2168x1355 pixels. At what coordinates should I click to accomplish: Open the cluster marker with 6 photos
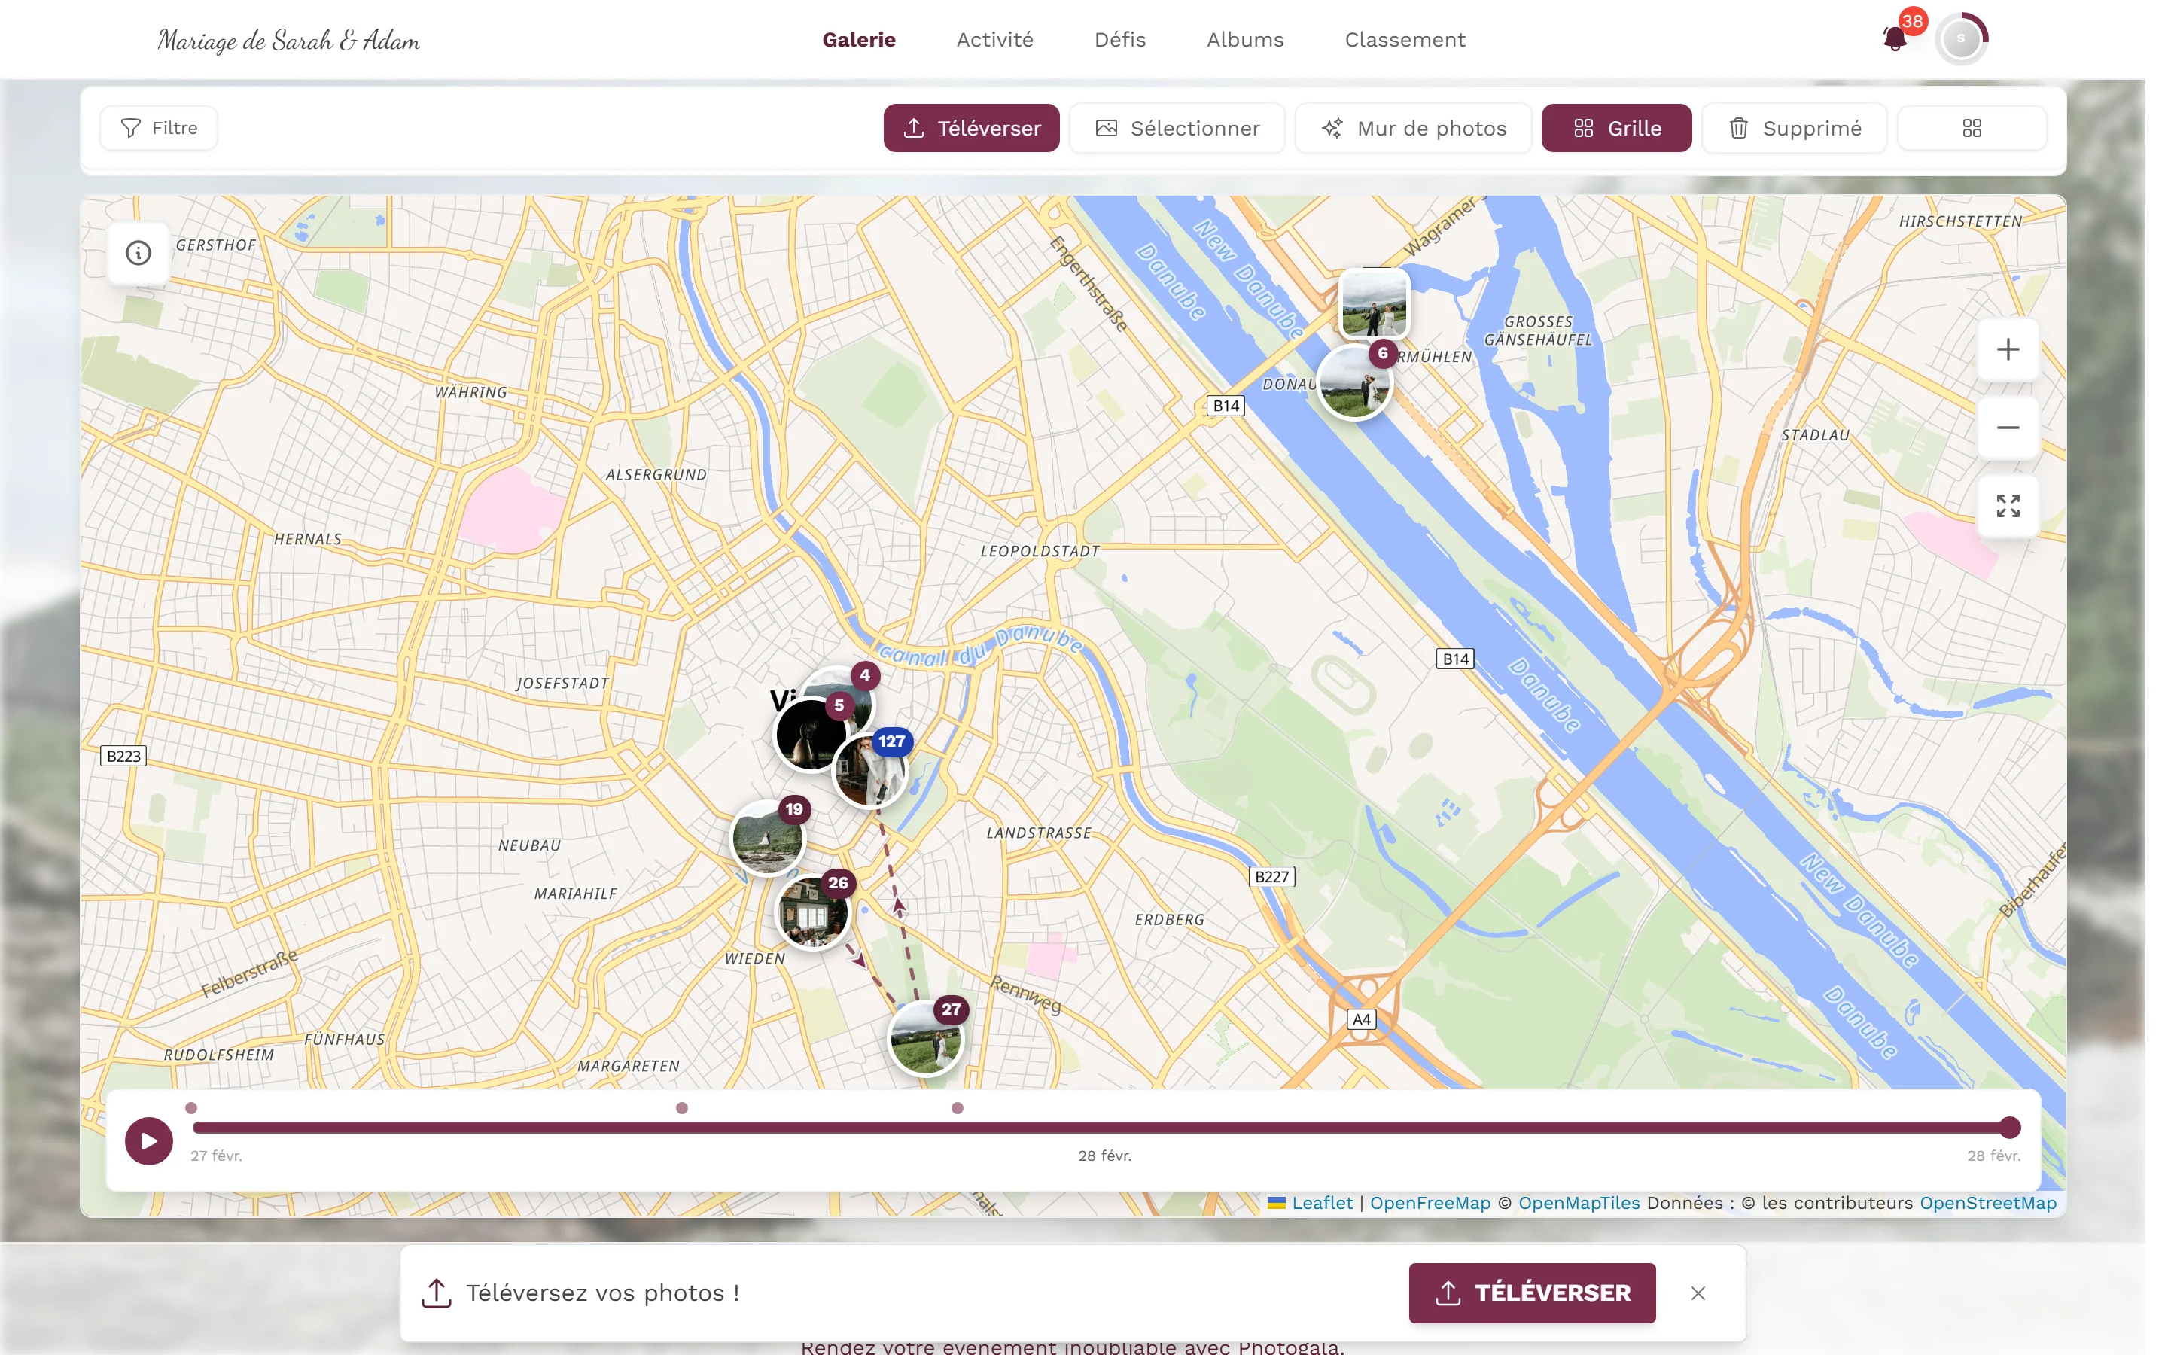pyautogui.click(x=1354, y=382)
